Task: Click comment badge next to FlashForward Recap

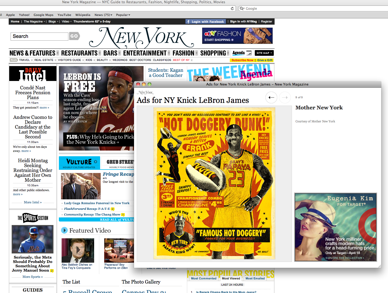Action: point(113,209)
